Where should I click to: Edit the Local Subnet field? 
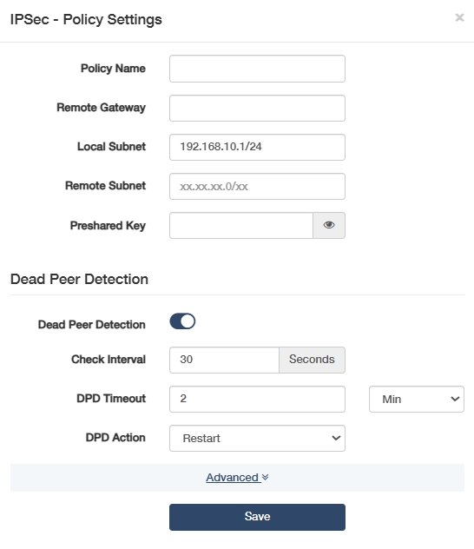257,147
